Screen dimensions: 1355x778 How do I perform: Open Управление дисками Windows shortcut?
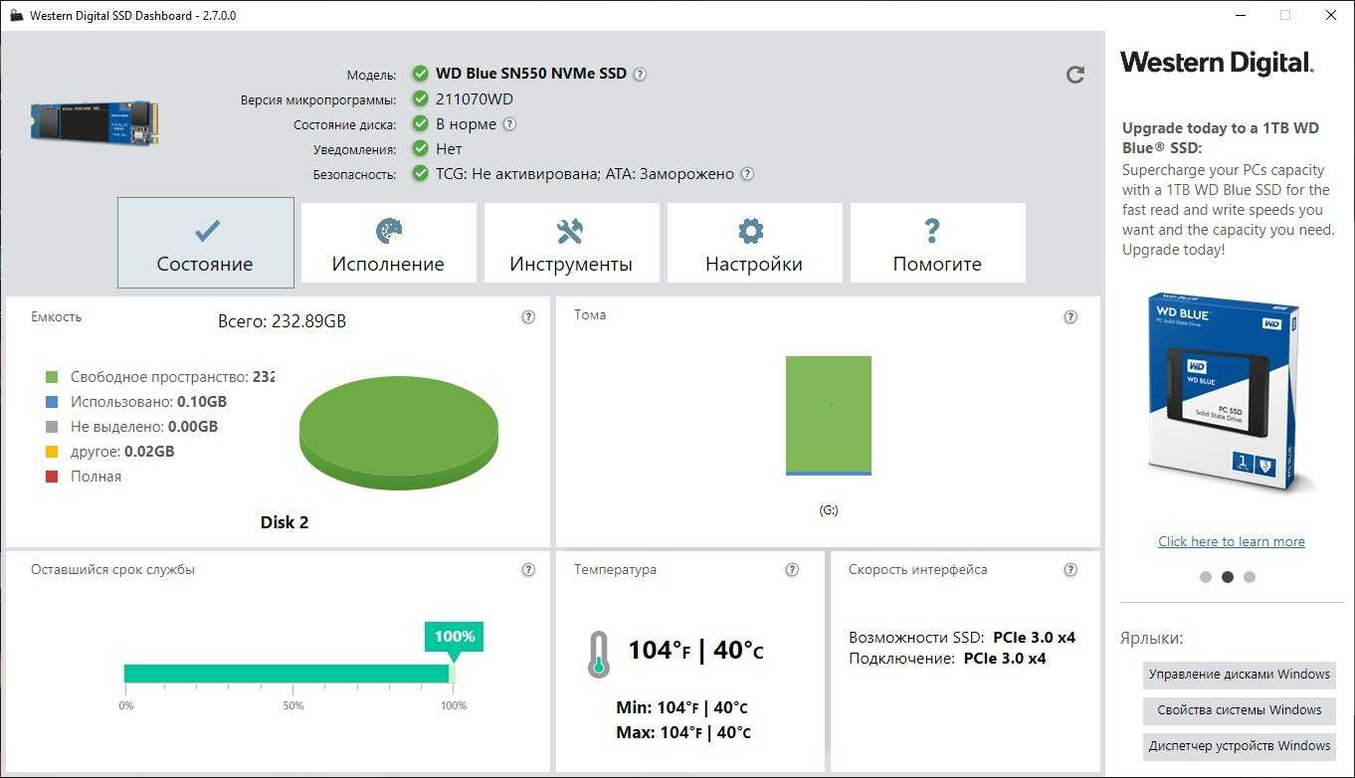(x=1239, y=675)
